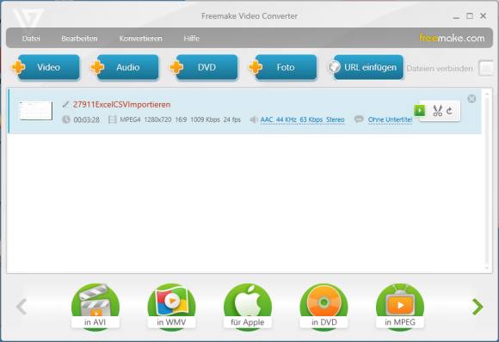
Task: Open the Hilfe menu
Action: pos(192,39)
